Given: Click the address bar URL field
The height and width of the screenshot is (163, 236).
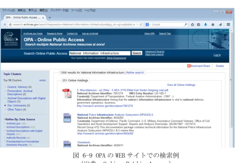Looking at the screenshot, I should click(74, 25).
